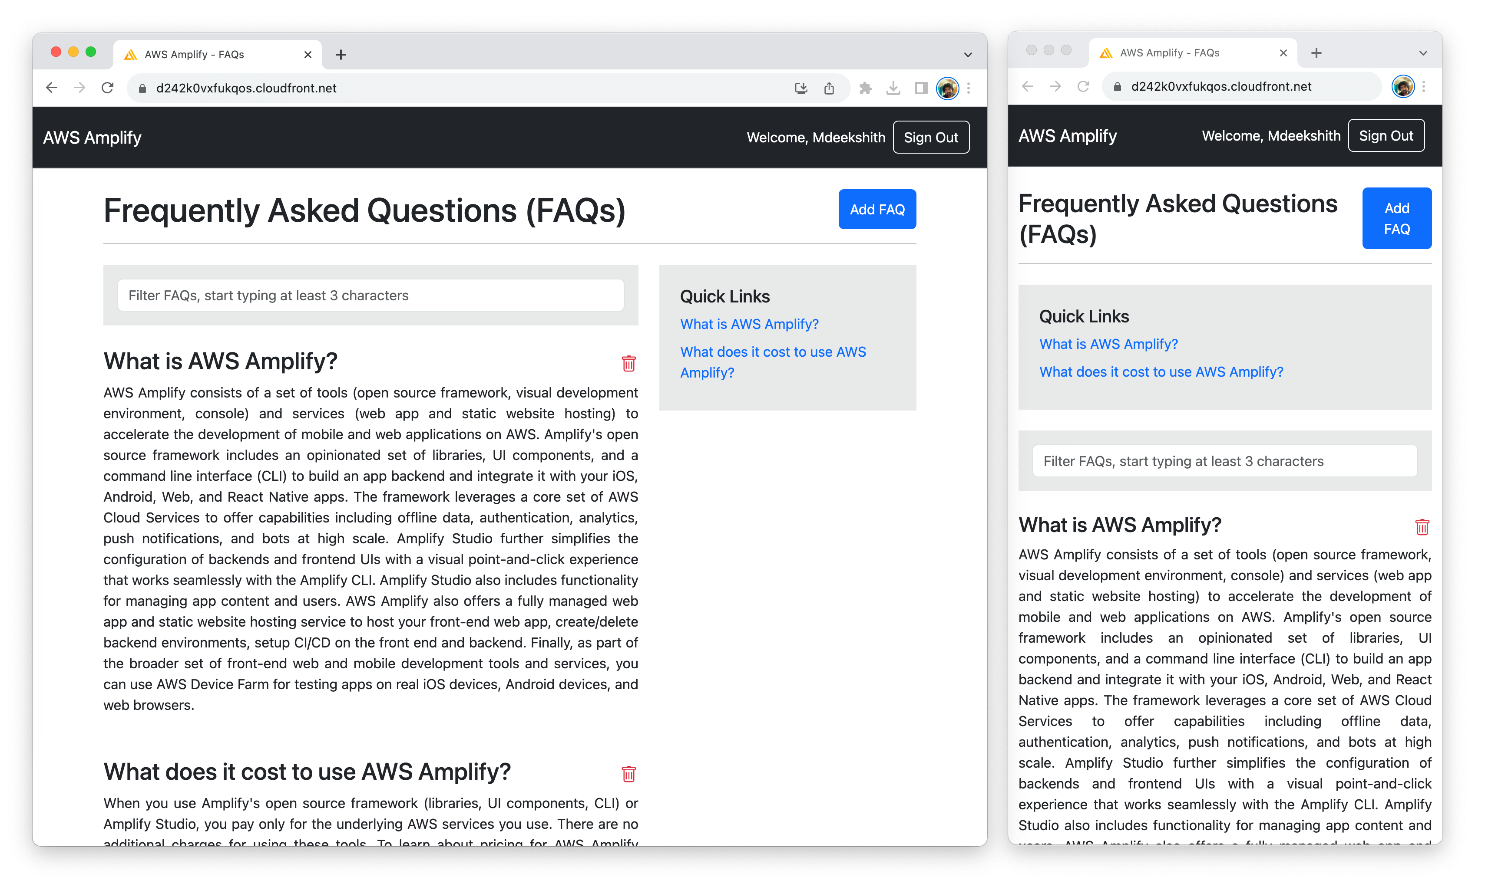1485x887 pixels.
Task: Expand tab search chevron in right browser
Action: [1423, 53]
